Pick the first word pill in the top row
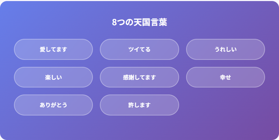279x140 pixels. pyautogui.click(x=53, y=49)
